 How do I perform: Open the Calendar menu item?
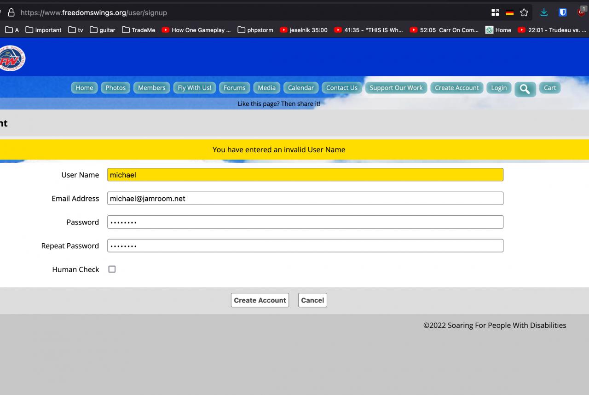tap(301, 88)
